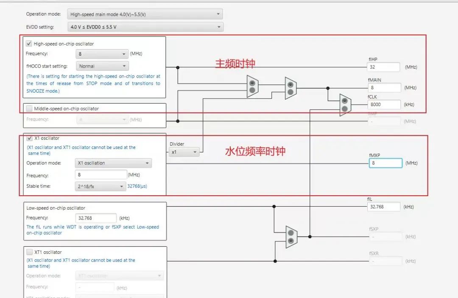Click the fMAIN value field
The image size is (458, 298).
(384, 87)
